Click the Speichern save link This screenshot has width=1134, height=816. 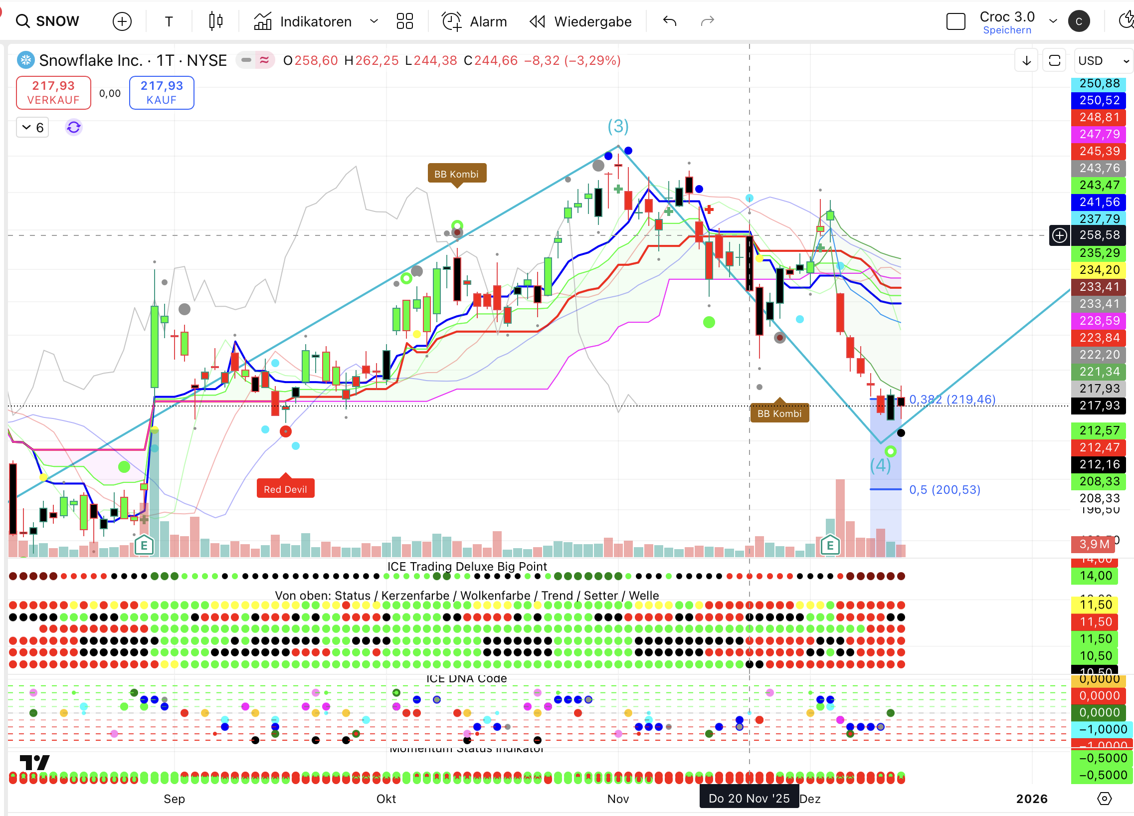1006,30
